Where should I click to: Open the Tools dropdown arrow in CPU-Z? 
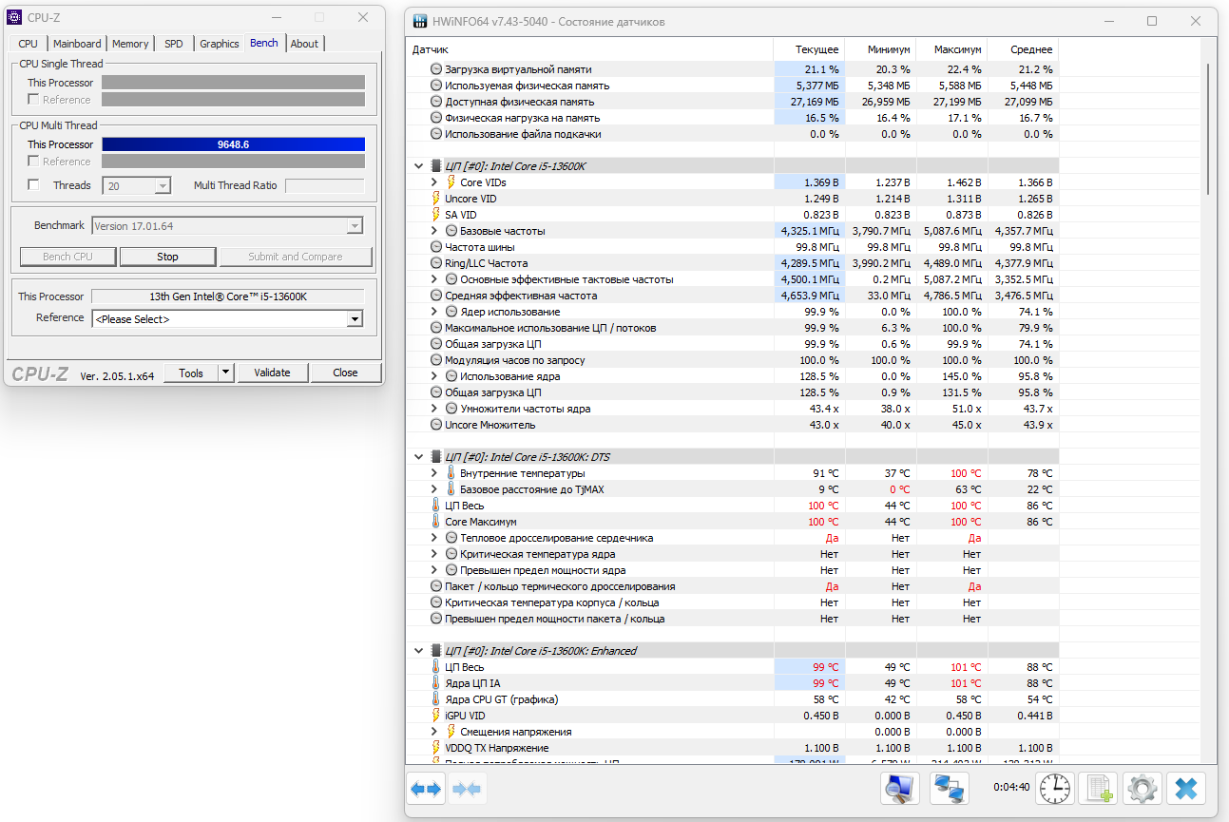click(226, 373)
